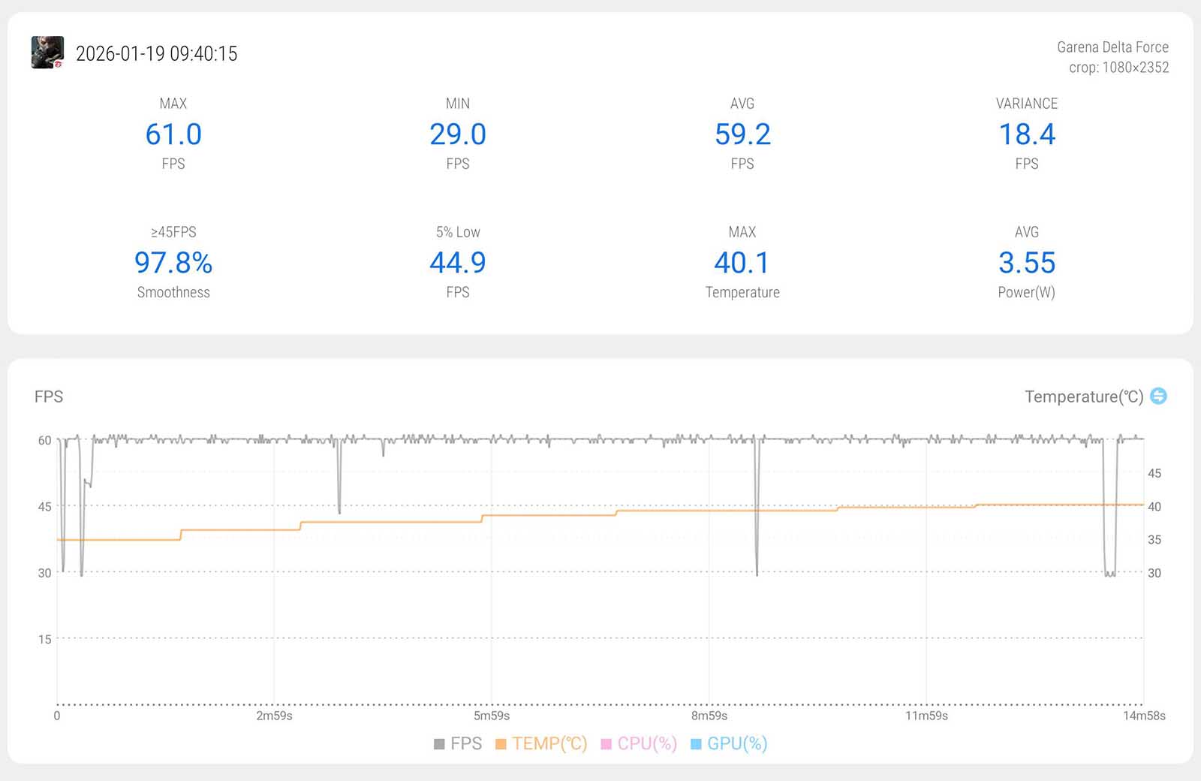Select the MIN FPS value 29.0
The height and width of the screenshot is (781, 1201).
[458, 134]
